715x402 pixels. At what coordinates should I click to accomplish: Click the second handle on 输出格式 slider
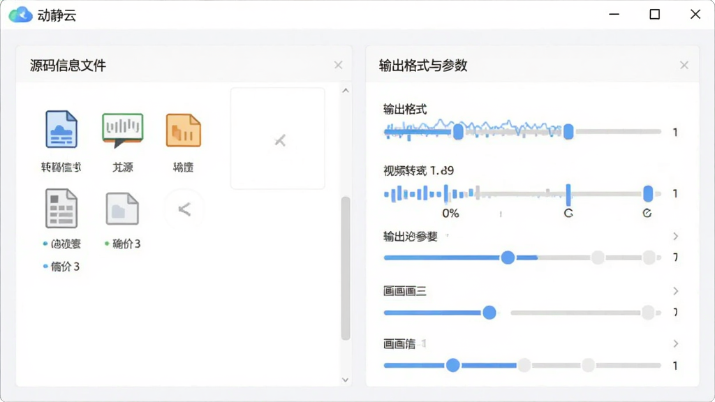568,132
